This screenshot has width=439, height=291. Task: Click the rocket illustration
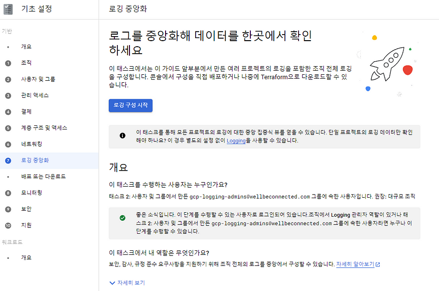[x=387, y=64]
